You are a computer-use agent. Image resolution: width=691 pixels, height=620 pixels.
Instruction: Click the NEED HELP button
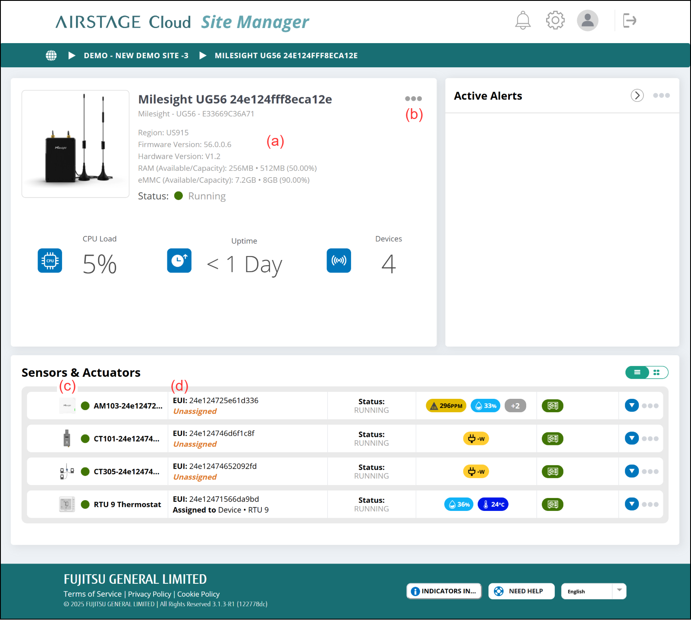click(521, 591)
